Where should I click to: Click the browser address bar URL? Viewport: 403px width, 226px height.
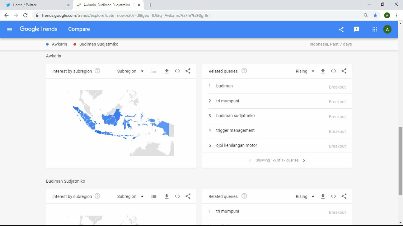point(126,15)
